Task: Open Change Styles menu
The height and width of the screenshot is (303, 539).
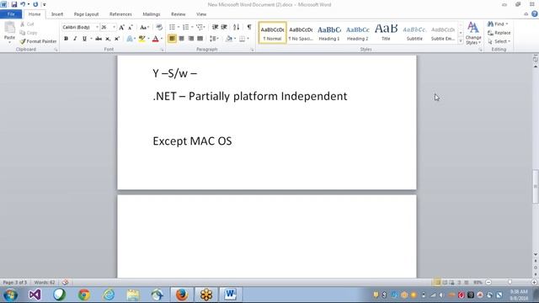Action: 473,34
